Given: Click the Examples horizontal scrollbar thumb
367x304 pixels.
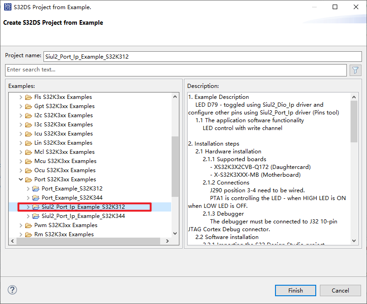Looking at the screenshot, I should [88, 241].
